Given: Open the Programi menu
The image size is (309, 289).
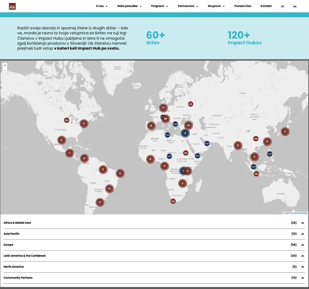Looking at the screenshot, I should [159, 6].
